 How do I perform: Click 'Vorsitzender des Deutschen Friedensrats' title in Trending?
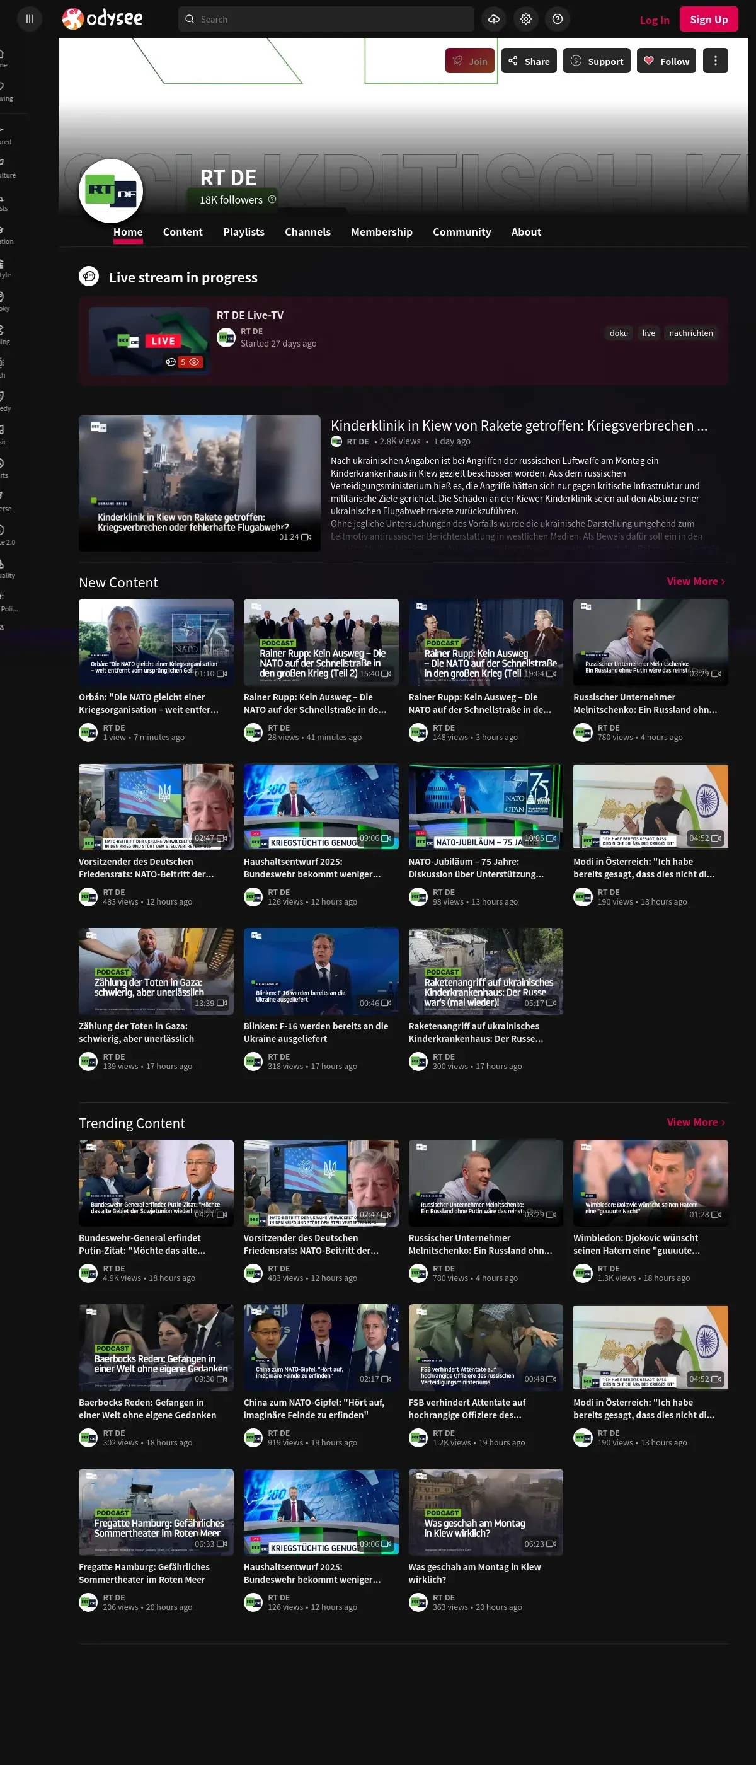point(311,1244)
